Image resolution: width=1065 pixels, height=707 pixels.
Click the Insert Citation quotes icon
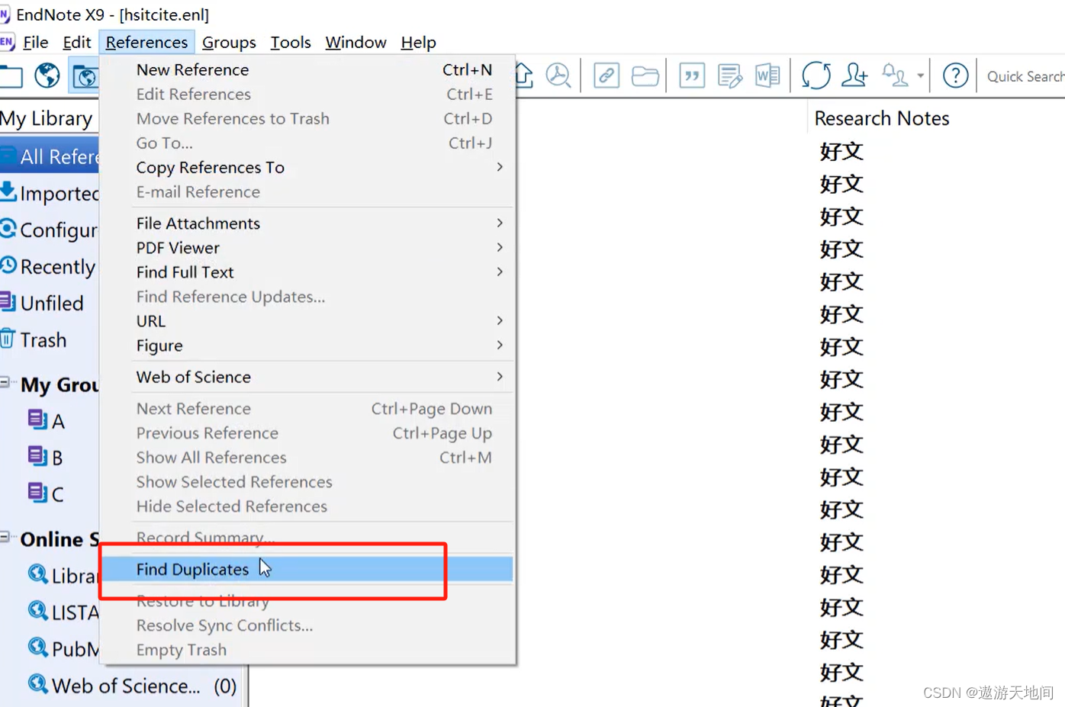[x=692, y=76]
